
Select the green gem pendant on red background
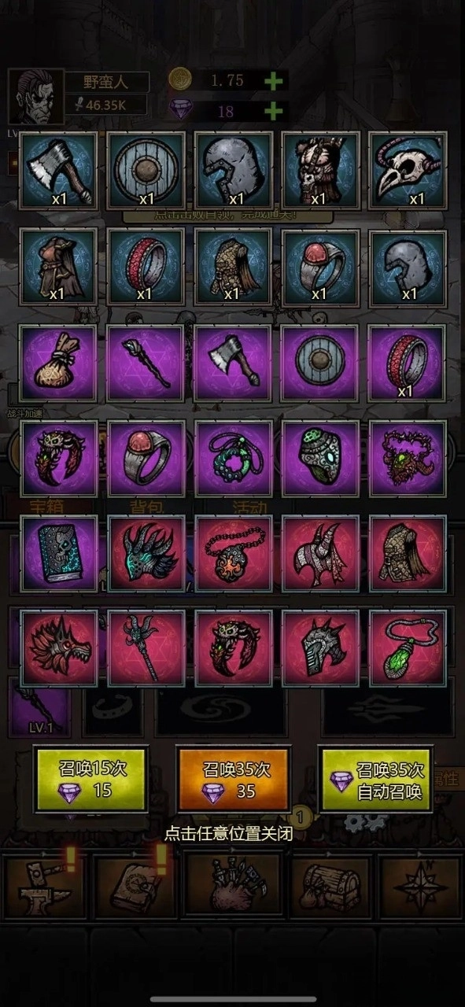click(x=408, y=648)
